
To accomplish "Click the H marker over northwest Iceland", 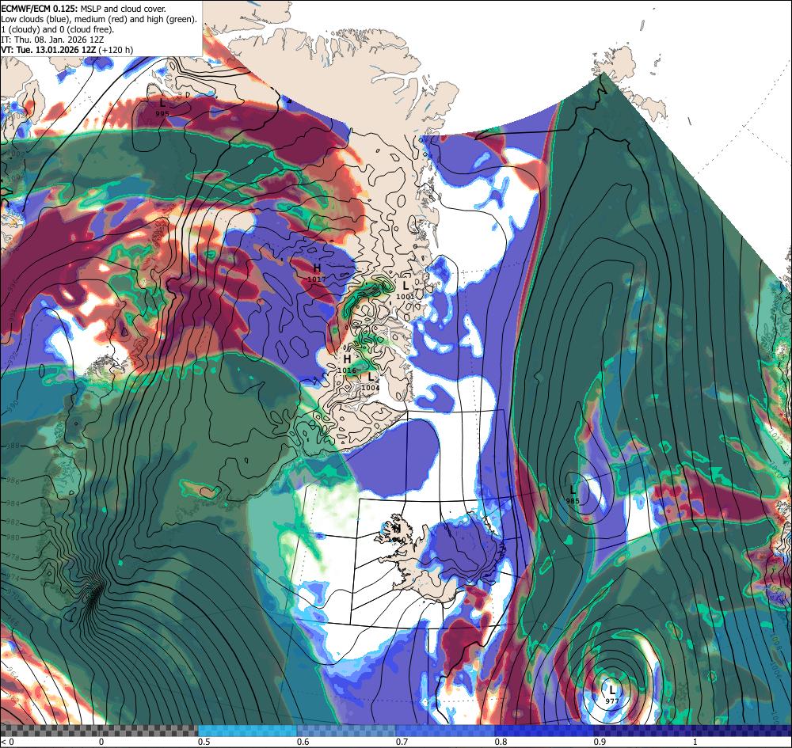I will point(397,529).
